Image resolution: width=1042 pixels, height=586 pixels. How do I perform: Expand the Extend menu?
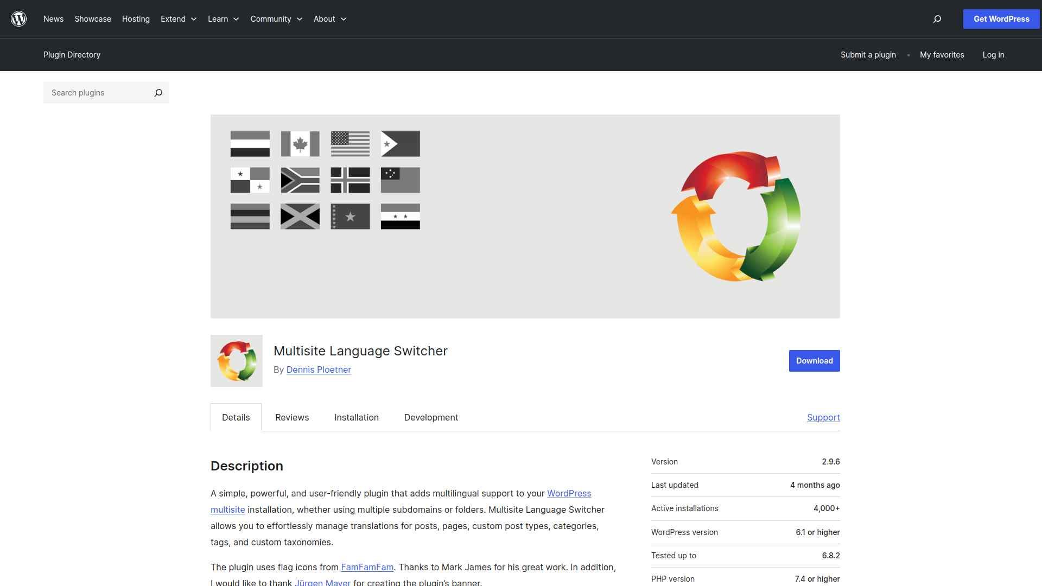(179, 19)
